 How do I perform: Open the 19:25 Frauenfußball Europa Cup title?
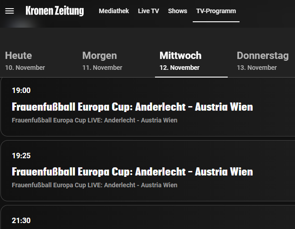(132, 172)
